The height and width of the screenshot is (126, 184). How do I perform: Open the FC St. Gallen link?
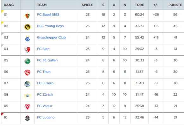(47, 60)
